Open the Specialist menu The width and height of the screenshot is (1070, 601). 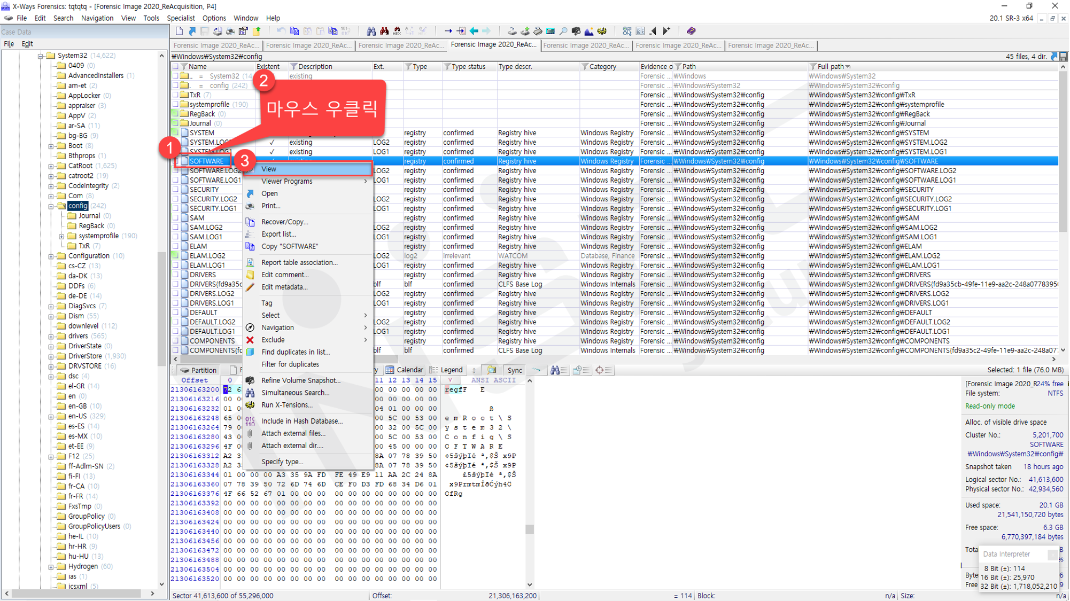[181, 18]
